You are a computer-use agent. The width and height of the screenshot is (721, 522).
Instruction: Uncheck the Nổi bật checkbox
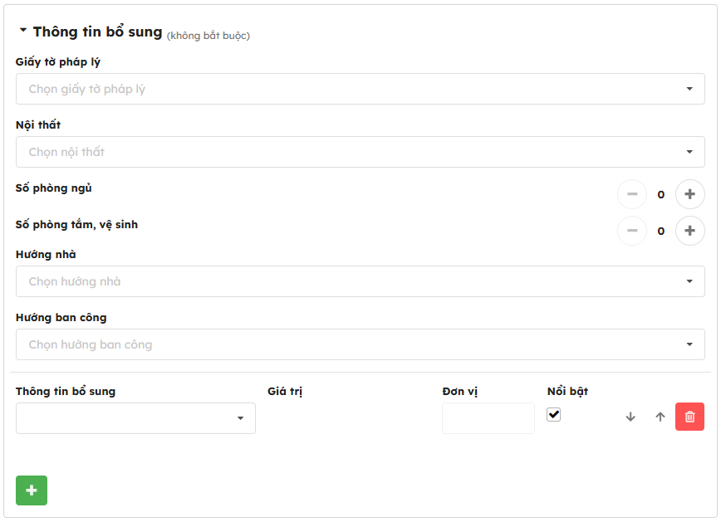(x=554, y=414)
